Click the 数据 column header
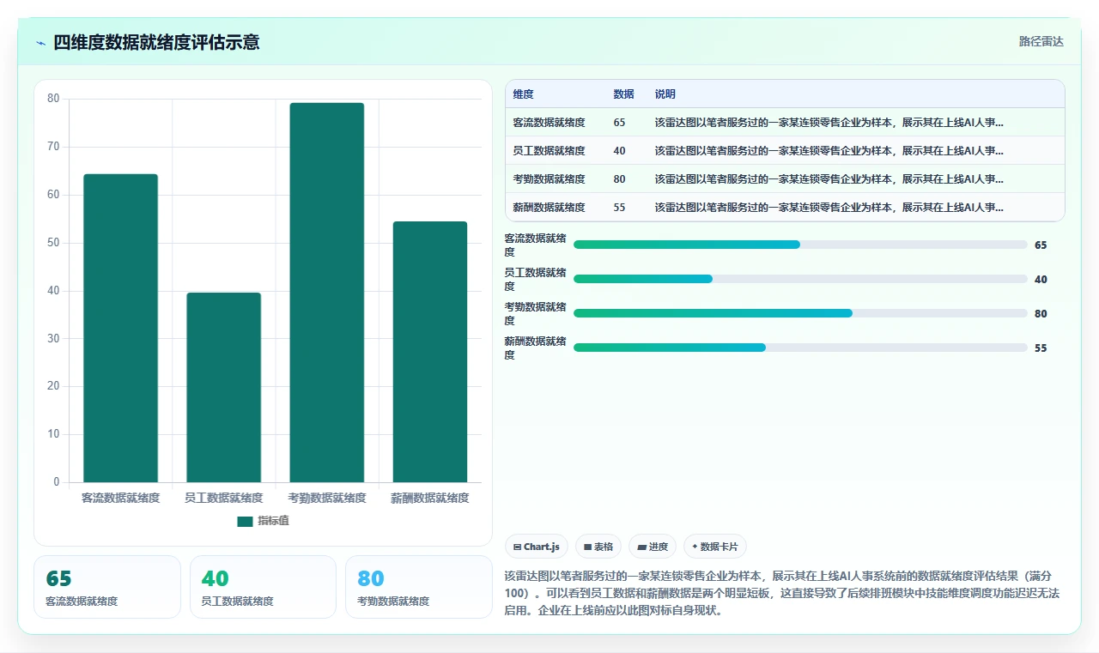Image resolution: width=1099 pixels, height=653 pixels. coord(623,94)
